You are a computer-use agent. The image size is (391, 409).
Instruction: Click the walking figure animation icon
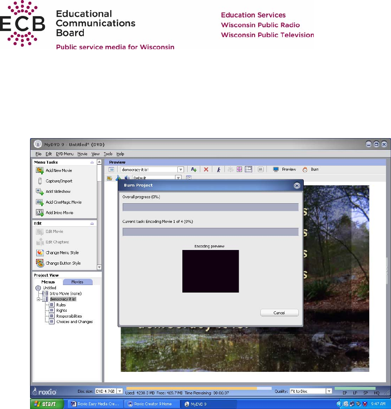click(x=219, y=169)
